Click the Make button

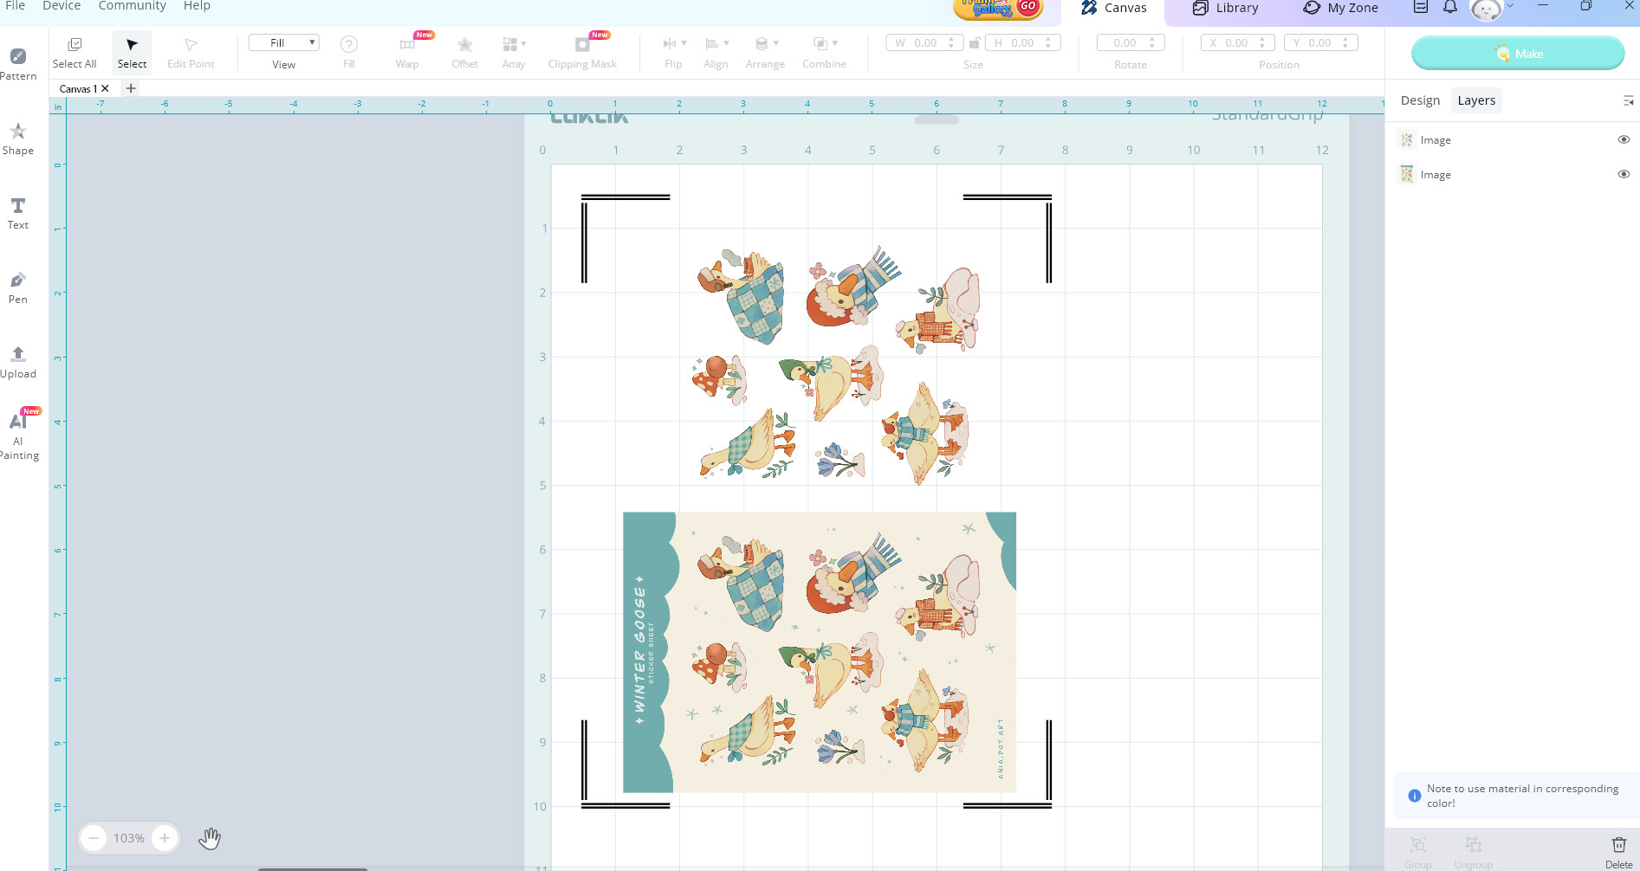(1517, 54)
